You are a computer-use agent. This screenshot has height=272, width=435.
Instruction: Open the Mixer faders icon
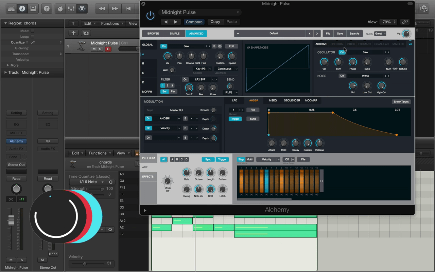click(71, 8)
